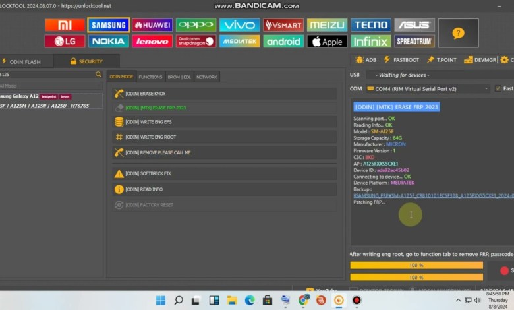
Task: Open DEVMGR device manager
Action: (x=480, y=60)
